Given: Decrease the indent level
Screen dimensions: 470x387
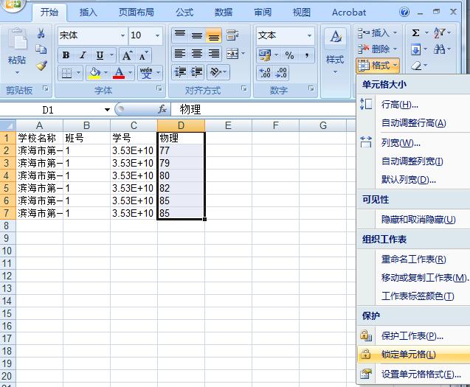Looking at the screenshot, I should click(x=181, y=72).
